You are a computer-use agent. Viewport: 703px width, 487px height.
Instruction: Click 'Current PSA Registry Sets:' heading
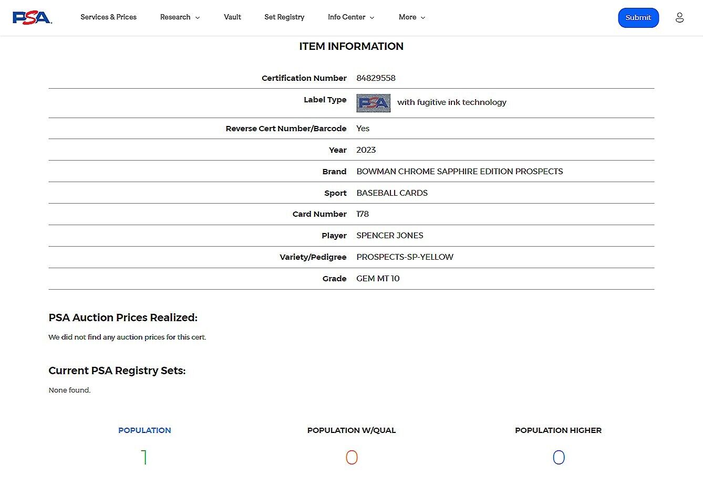[117, 370]
